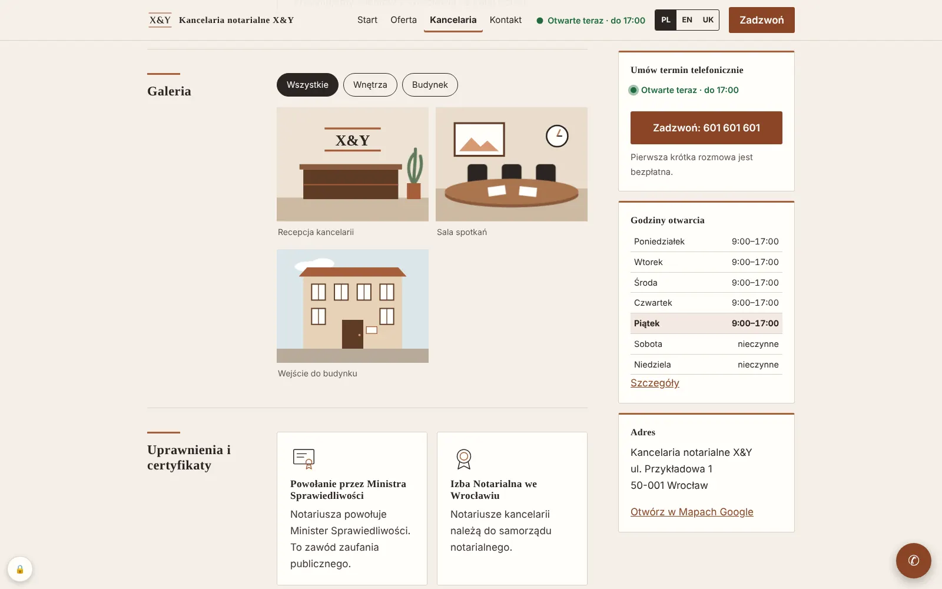
Task: Click the 50-001 Wrocław address line
Action: pyautogui.click(x=669, y=485)
